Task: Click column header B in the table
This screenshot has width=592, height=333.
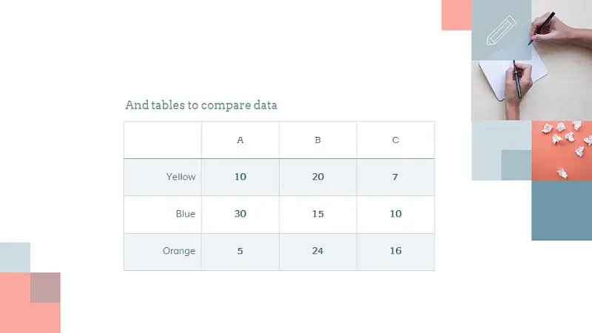Action: point(318,140)
